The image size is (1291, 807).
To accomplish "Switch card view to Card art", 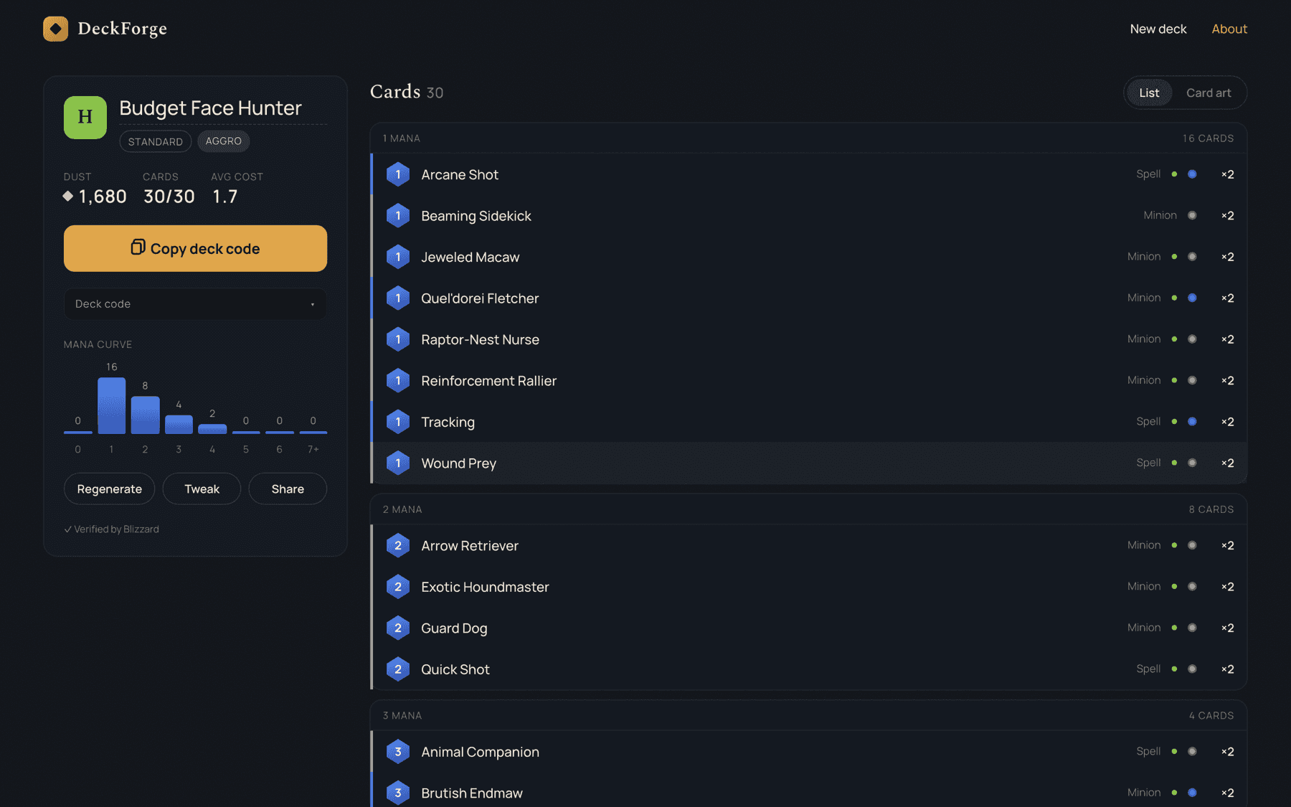I will 1209,93.
